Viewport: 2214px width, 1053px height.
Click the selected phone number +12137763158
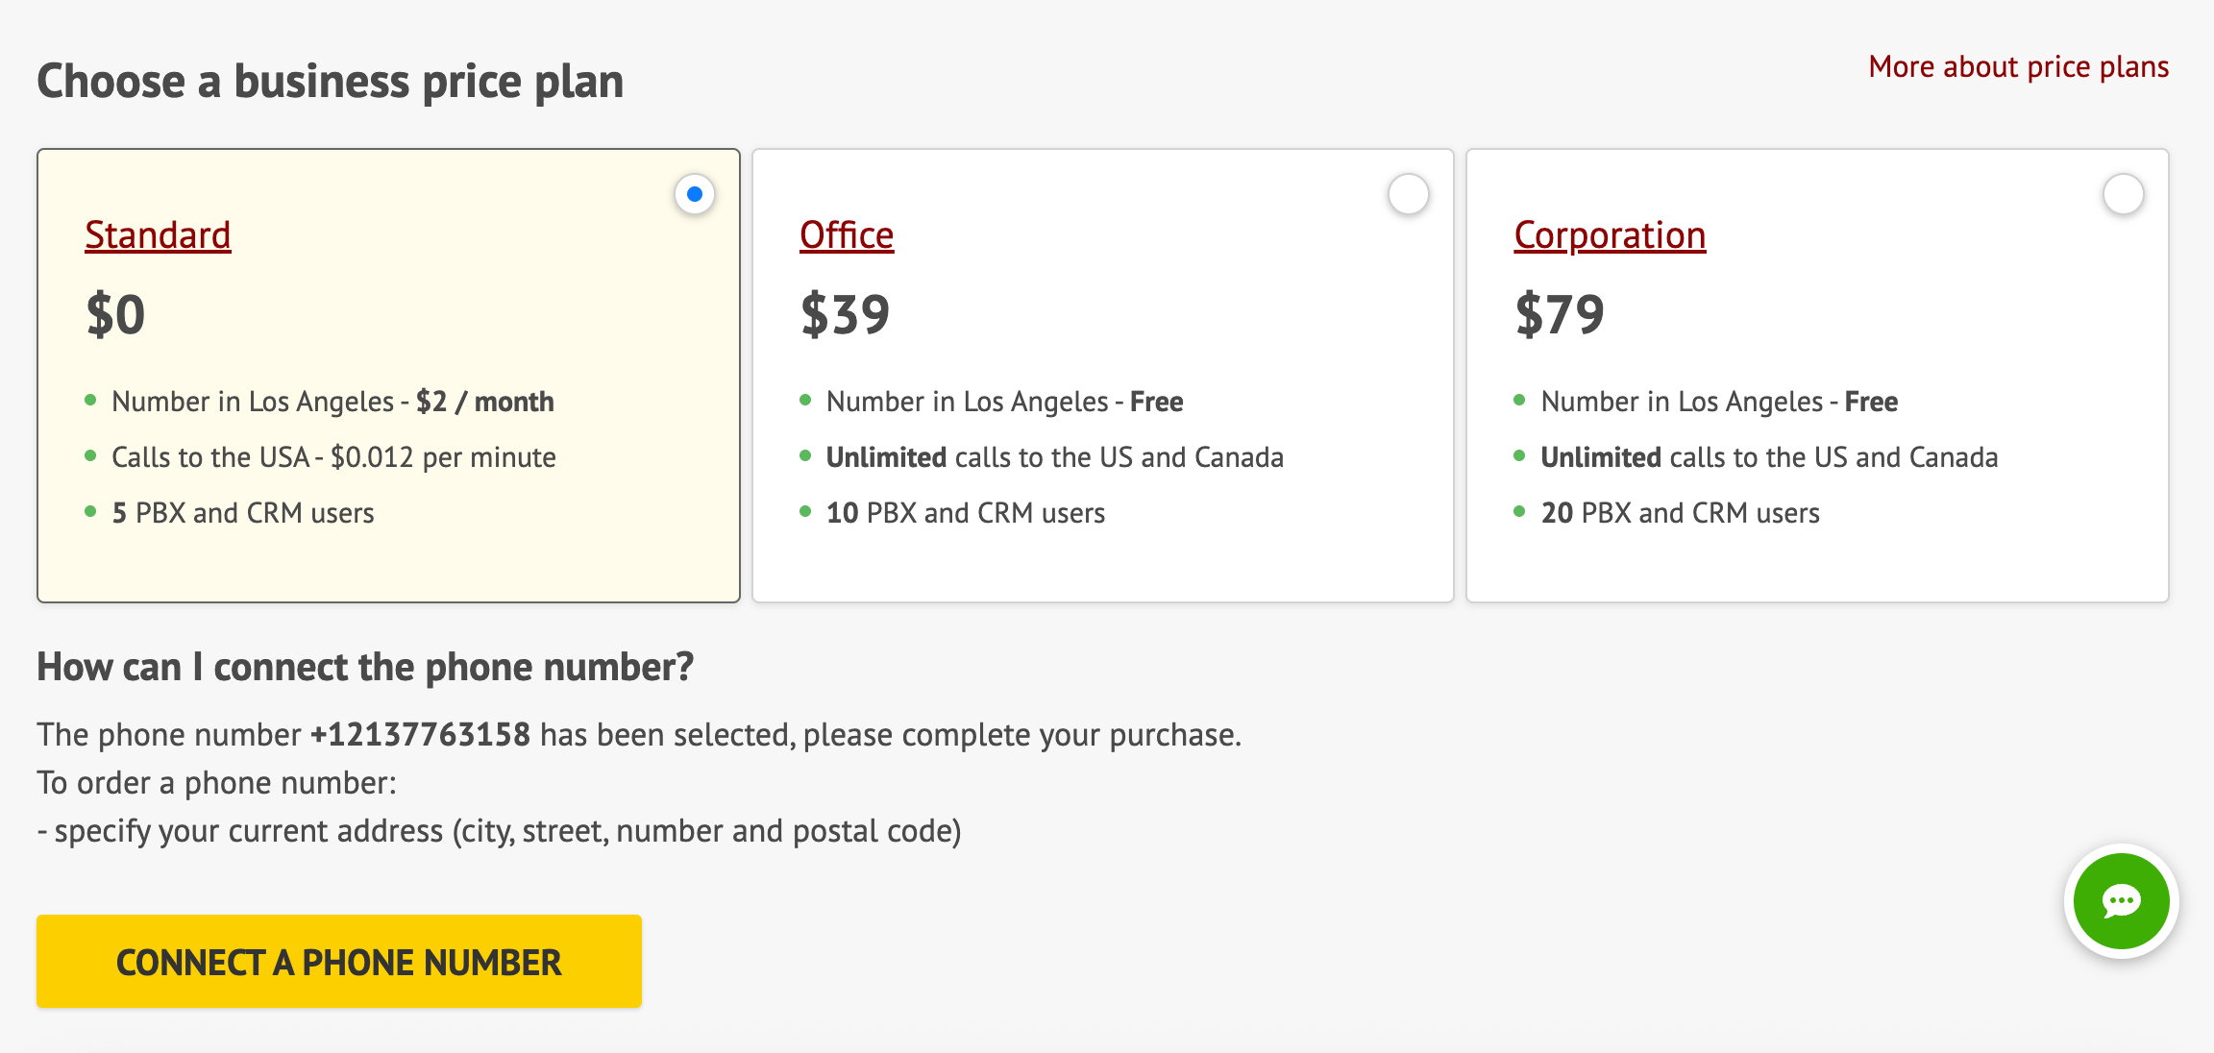[x=419, y=734]
